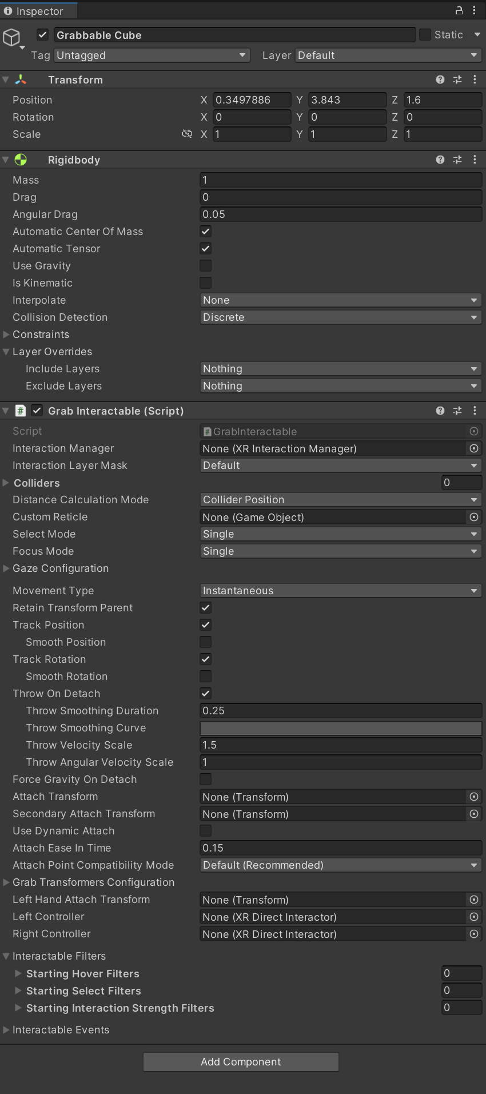
Task: Toggle the Grabbable Cube active checkbox
Action: tap(42, 35)
